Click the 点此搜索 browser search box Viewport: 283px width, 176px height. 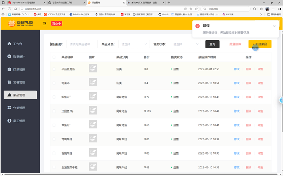(x=226, y=9)
